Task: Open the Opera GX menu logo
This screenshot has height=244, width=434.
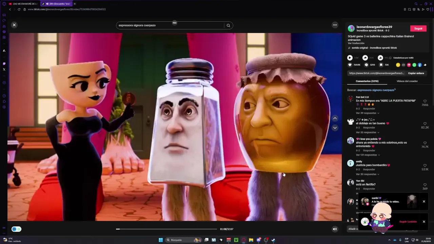Action: click(x=4, y=4)
